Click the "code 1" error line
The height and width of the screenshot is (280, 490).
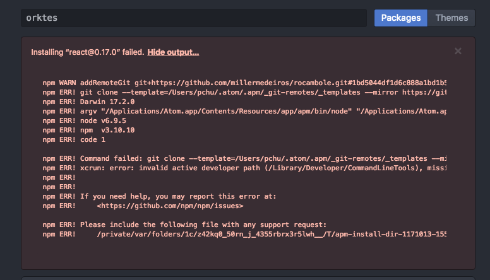click(x=74, y=139)
